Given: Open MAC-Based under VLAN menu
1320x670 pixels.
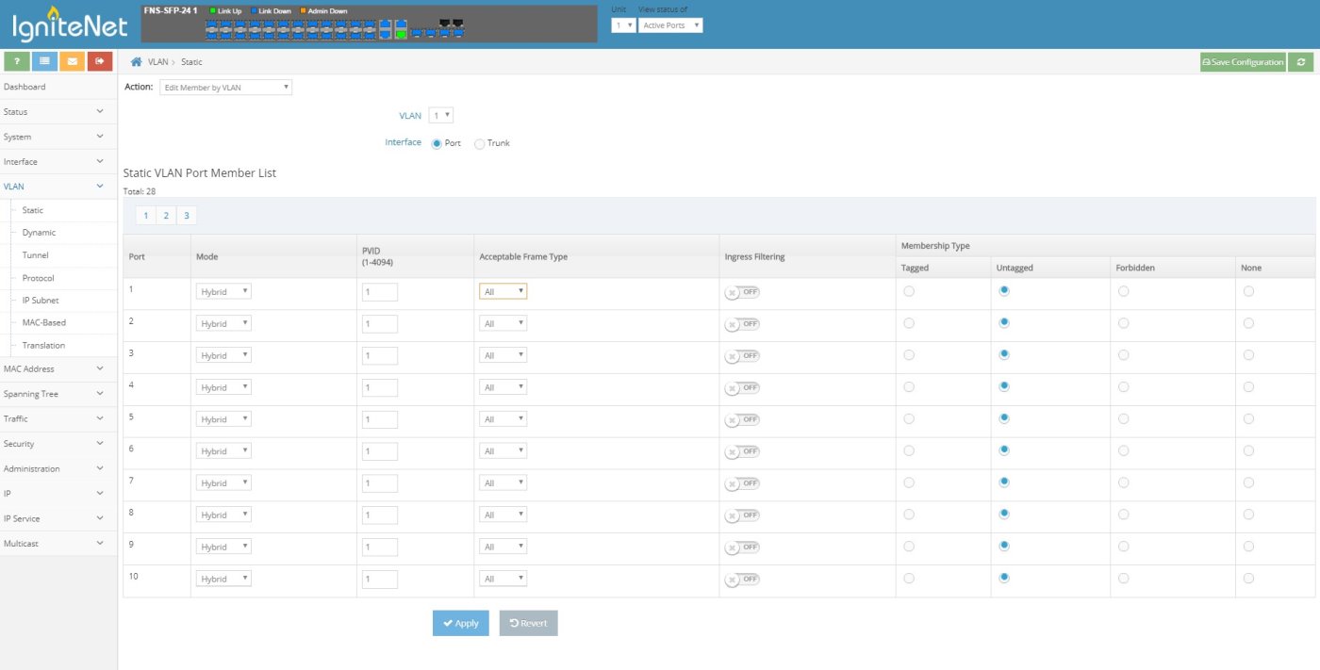Looking at the screenshot, I should pyautogui.click(x=43, y=322).
